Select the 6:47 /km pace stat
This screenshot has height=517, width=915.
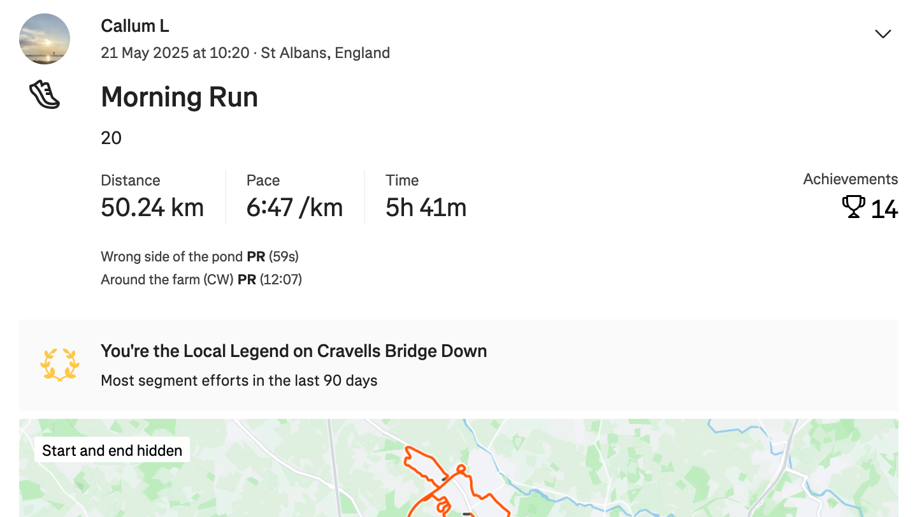click(x=295, y=208)
